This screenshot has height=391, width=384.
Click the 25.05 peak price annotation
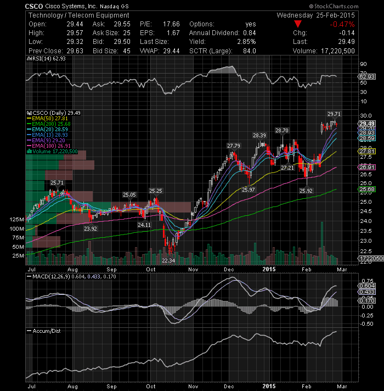(x=129, y=195)
